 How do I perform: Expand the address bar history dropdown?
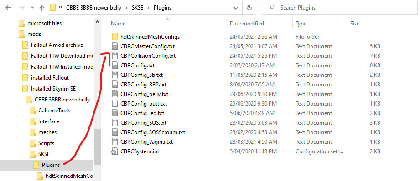tap(236, 8)
